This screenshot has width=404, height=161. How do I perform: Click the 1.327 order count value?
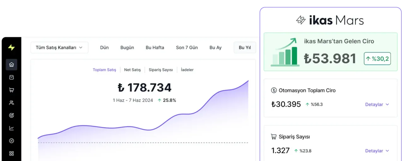[280, 151]
